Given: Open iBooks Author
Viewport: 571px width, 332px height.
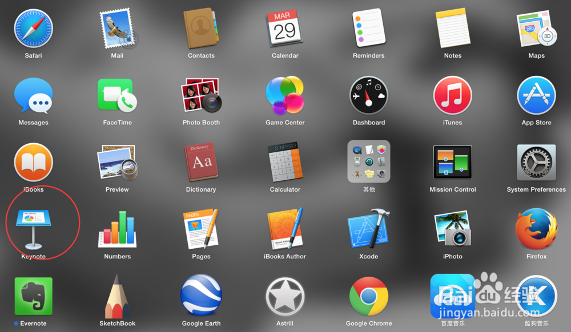Looking at the screenshot, I should 285,229.
